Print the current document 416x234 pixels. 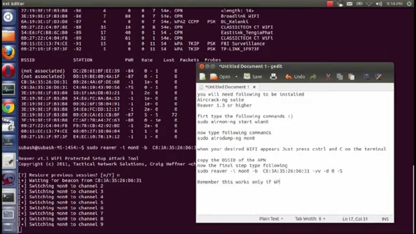click(x=273, y=76)
